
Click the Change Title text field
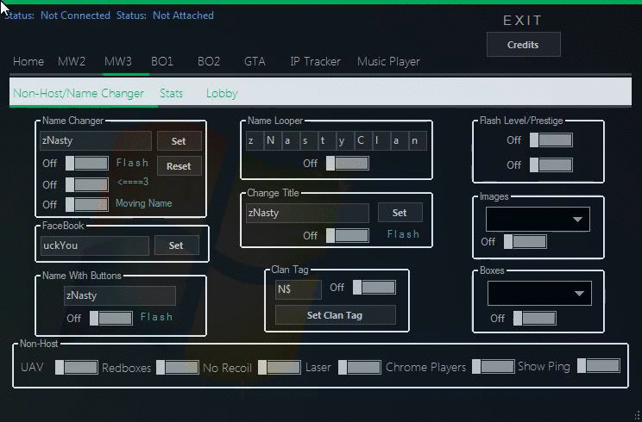[x=307, y=213]
